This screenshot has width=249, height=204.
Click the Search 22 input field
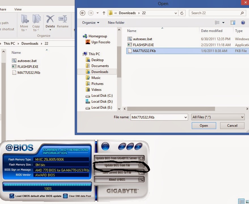pos(218,13)
